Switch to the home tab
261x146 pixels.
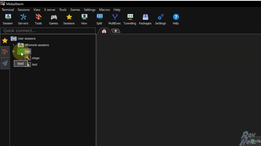click(104, 31)
